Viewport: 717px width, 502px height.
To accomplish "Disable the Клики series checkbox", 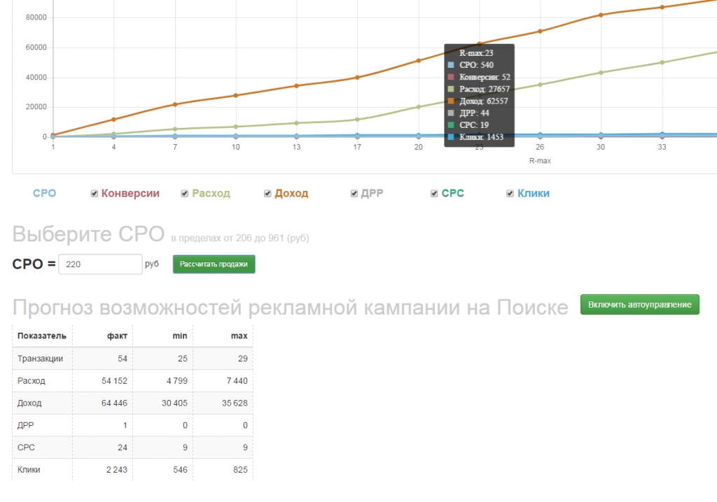I will (x=510, y=194).
